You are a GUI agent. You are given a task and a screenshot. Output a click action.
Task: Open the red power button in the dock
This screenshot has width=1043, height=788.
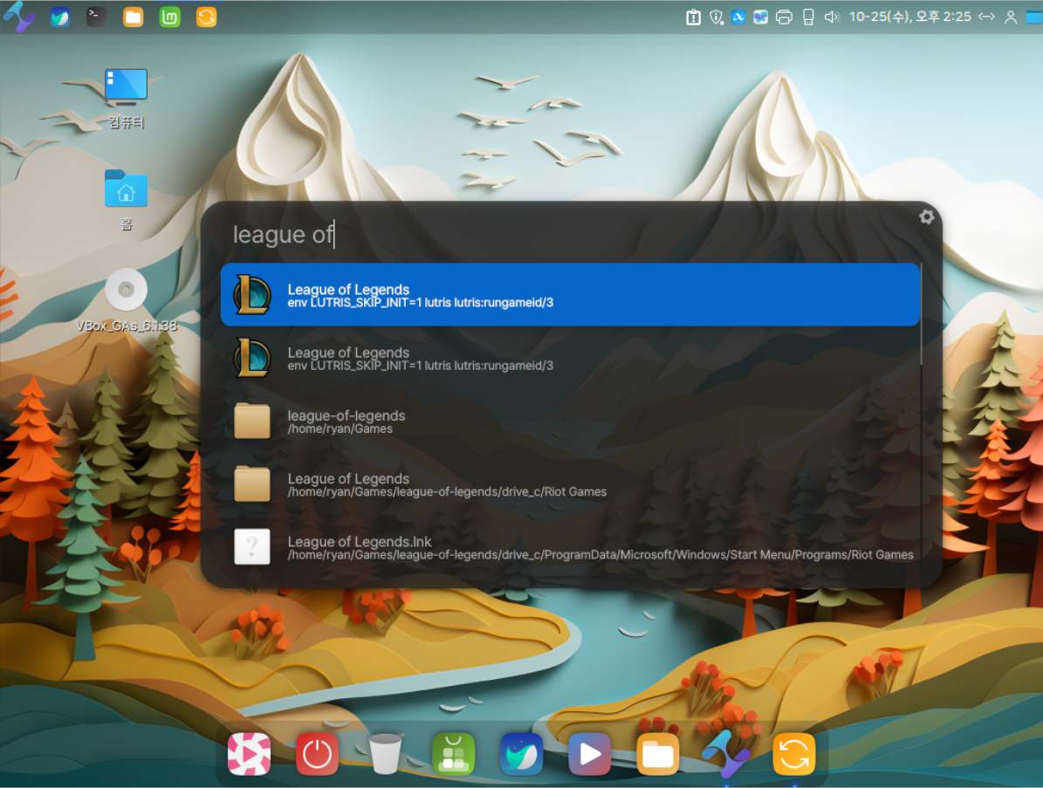(x=317, y=754)
